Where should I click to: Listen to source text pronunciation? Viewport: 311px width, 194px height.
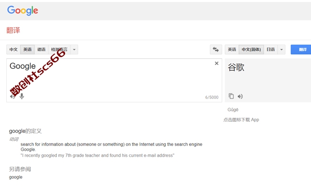(13, 97)
